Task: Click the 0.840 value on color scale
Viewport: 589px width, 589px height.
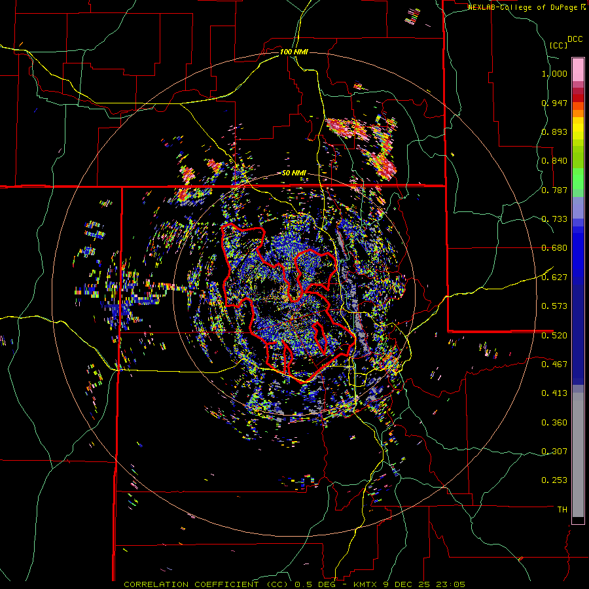Action: pyautogui.click(x=554, y=161)
